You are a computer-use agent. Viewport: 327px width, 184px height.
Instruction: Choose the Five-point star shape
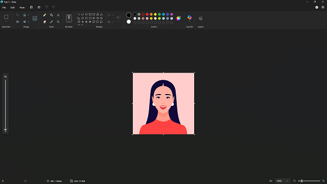point(86,21)
